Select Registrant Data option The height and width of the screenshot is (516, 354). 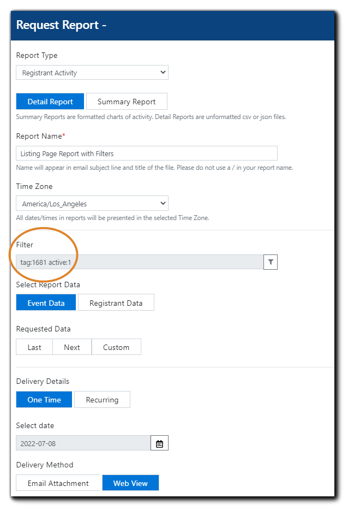tap(116, 303)
